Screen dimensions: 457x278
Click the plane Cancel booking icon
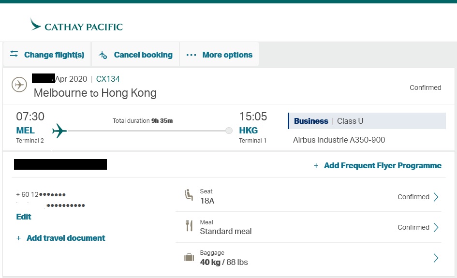click(x=103, y=55)
